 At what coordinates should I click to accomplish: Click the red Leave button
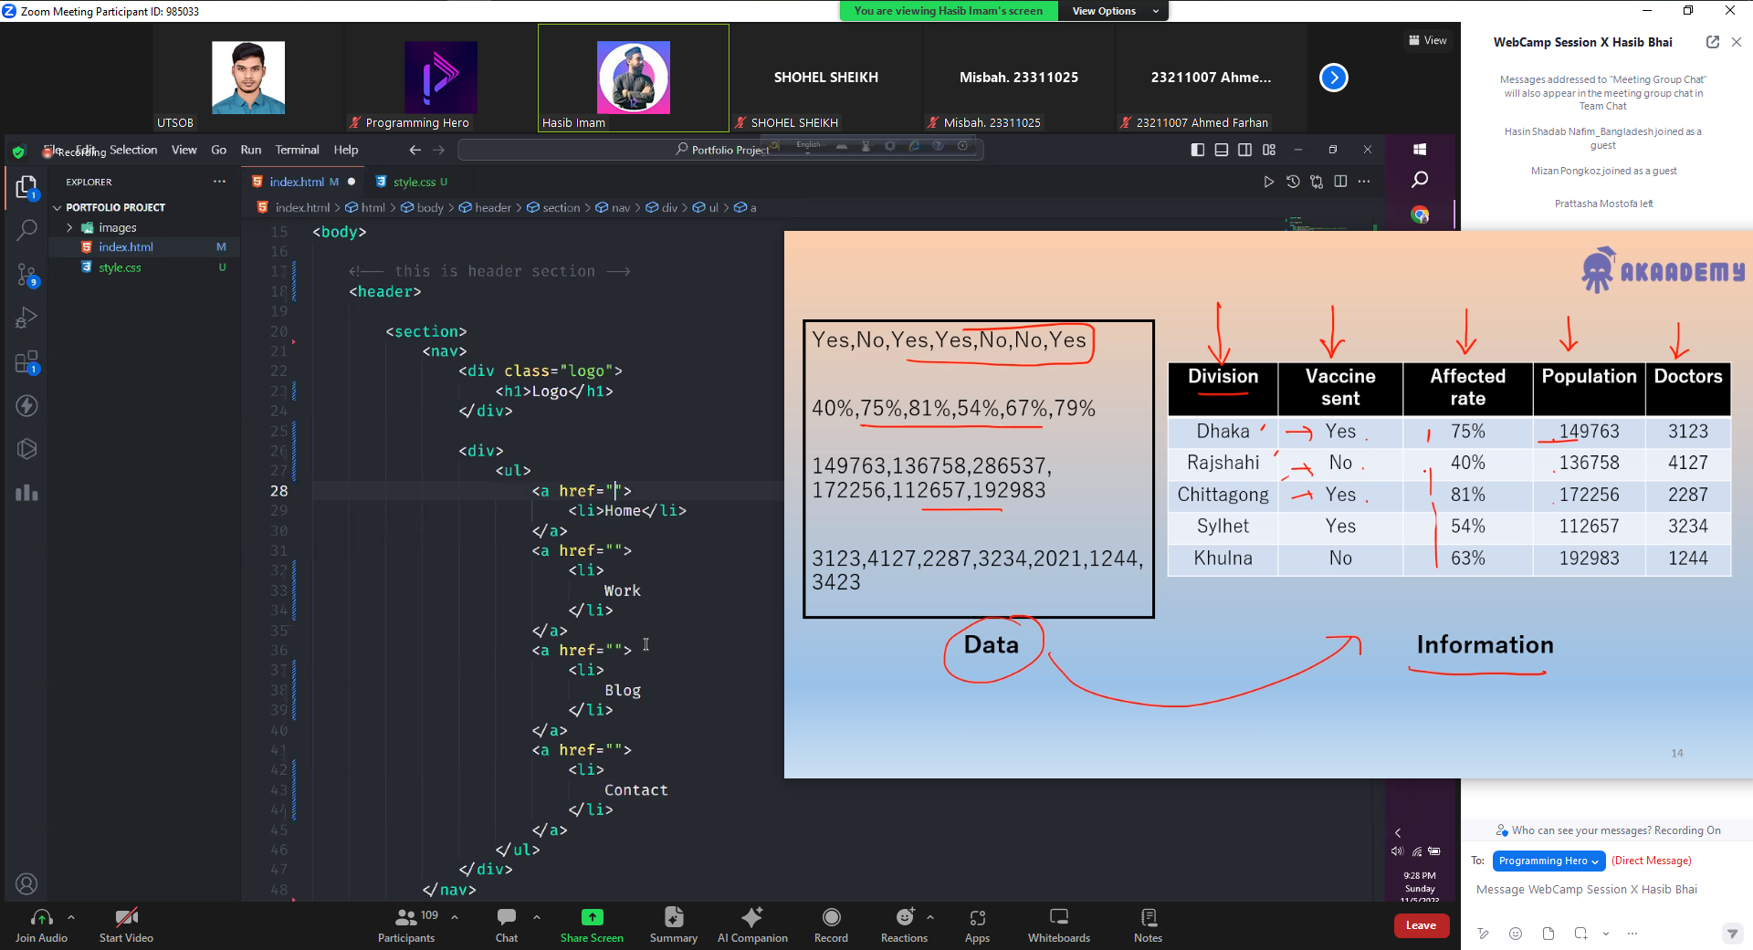[1421, 925]
